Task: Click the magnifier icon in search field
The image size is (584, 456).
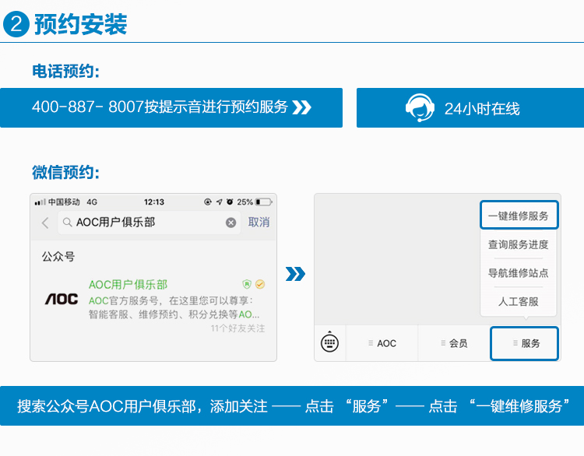Action: (x=67, y=223)
